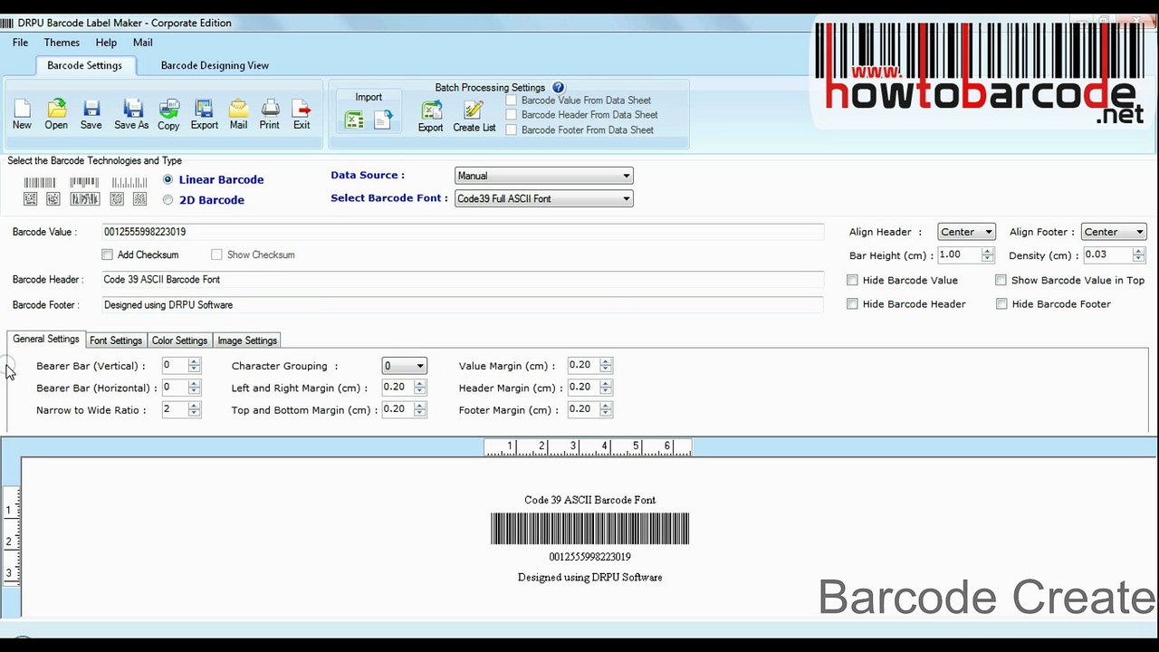Select the General Settings tab
This screenshot has height=652, width=1159.
(46, 339)
